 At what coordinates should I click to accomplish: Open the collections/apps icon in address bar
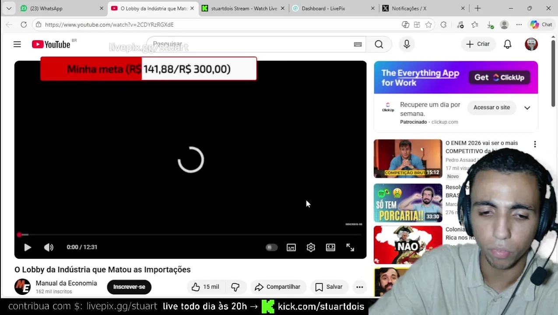point(417,24)
